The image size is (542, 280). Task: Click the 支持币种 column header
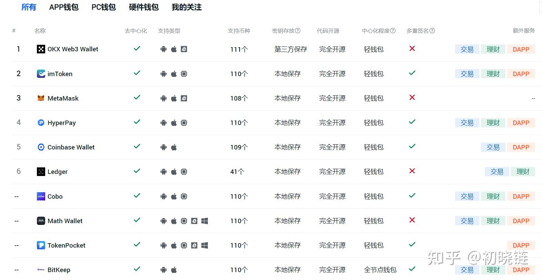coord(239,31)
